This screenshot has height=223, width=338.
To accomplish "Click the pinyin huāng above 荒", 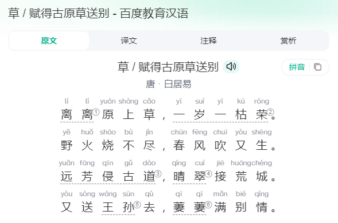I will click(x=241, y=163).
